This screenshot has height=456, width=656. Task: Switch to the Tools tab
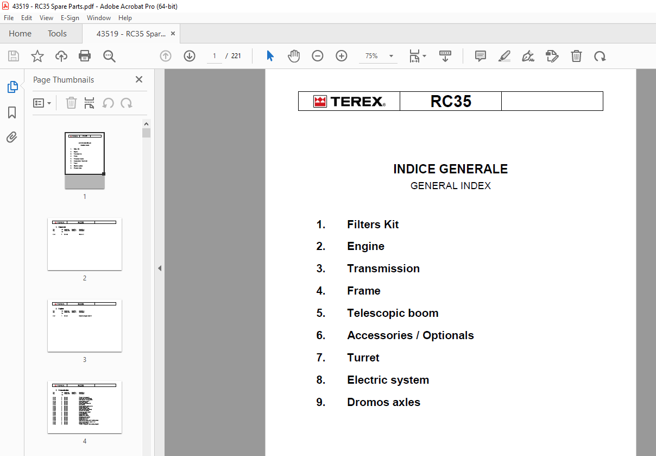pyautogui.click(x=57, y=34)
